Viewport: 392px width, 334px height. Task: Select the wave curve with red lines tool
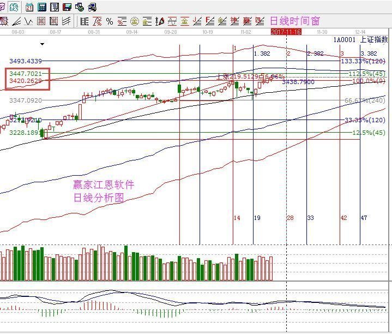(172, 21)
